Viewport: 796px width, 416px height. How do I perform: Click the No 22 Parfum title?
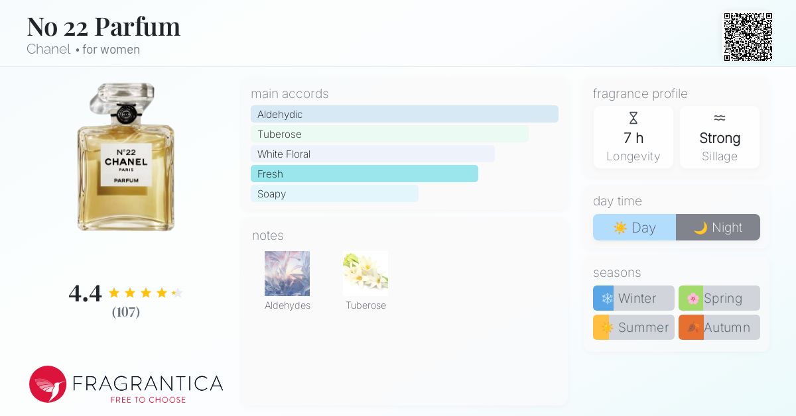[x=103, y=26]
